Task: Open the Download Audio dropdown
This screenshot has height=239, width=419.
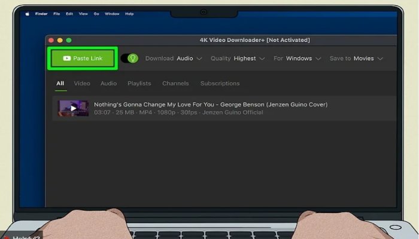Action: coord(174,59)
